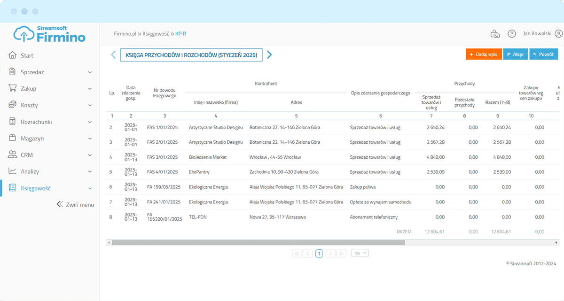Click the Zwiń menu double-arrow icon
The width and height of the screenshot is (564, 301).
[x=60, y=204]
